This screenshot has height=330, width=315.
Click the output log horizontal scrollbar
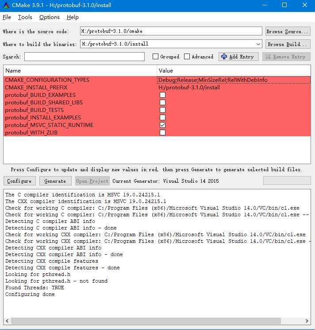click(146, 321)
